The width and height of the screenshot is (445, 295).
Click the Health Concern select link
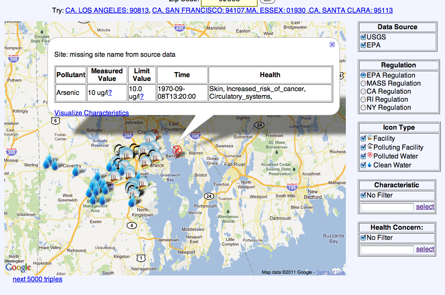[x=425, y=249]
